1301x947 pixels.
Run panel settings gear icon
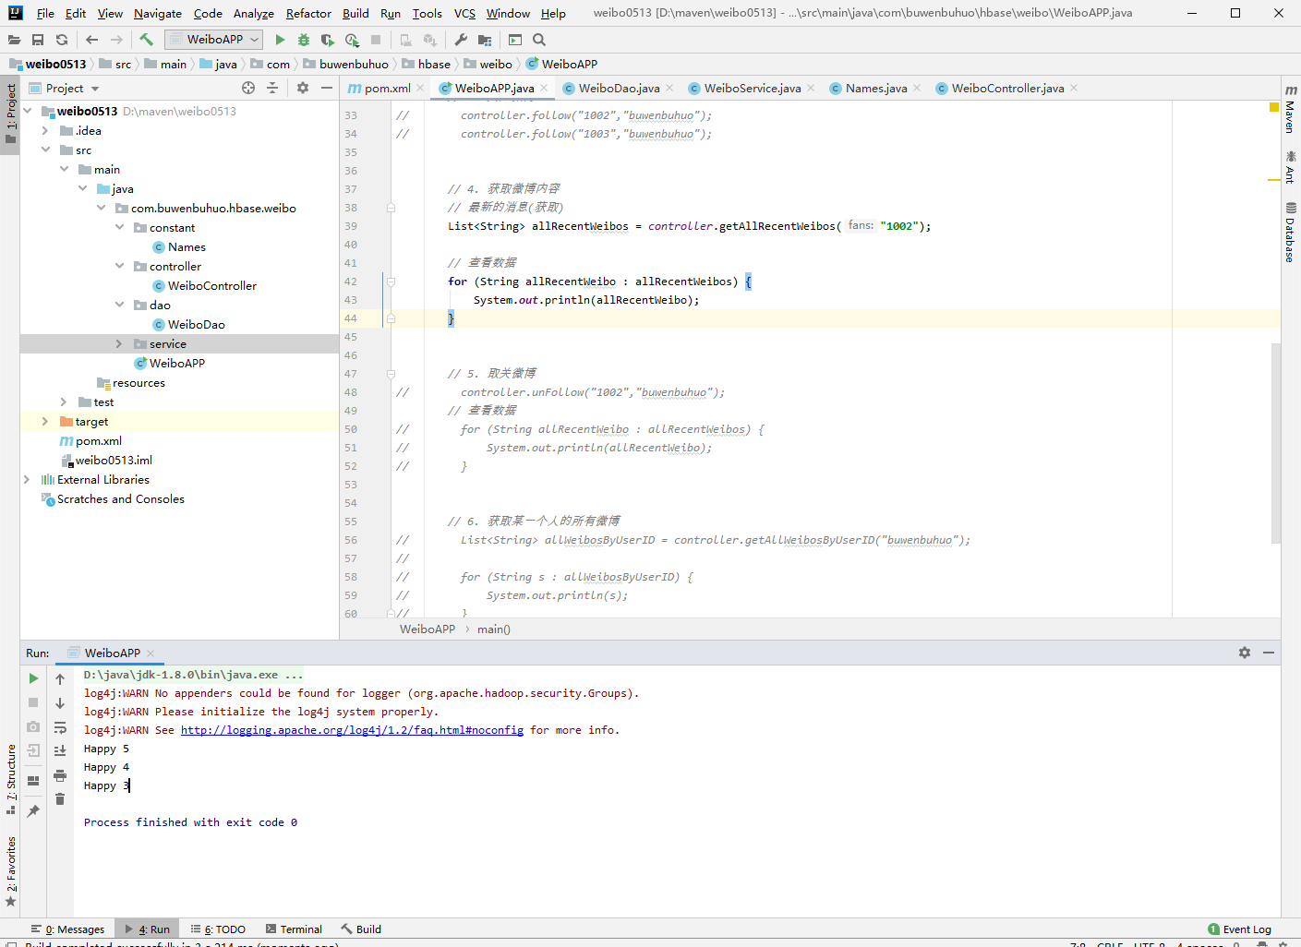(1245, 653)
